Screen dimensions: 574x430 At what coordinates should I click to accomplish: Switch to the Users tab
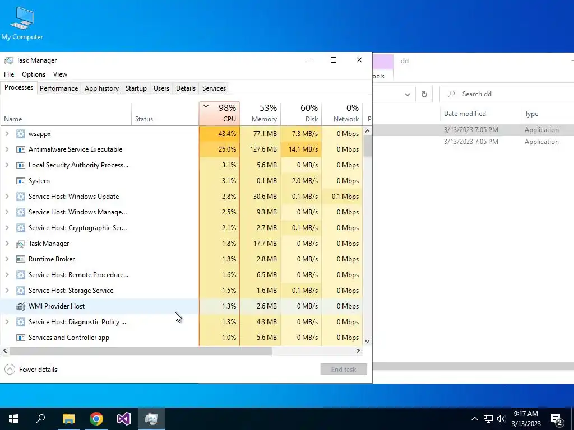(161, 88)
